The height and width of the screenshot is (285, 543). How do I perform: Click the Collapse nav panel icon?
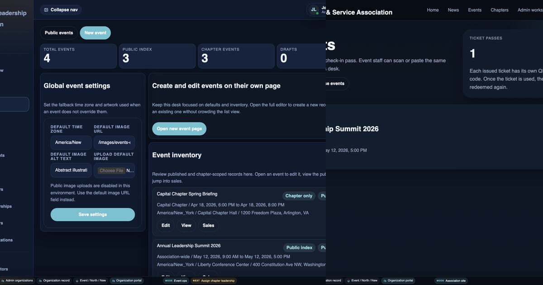click(46, 9)
